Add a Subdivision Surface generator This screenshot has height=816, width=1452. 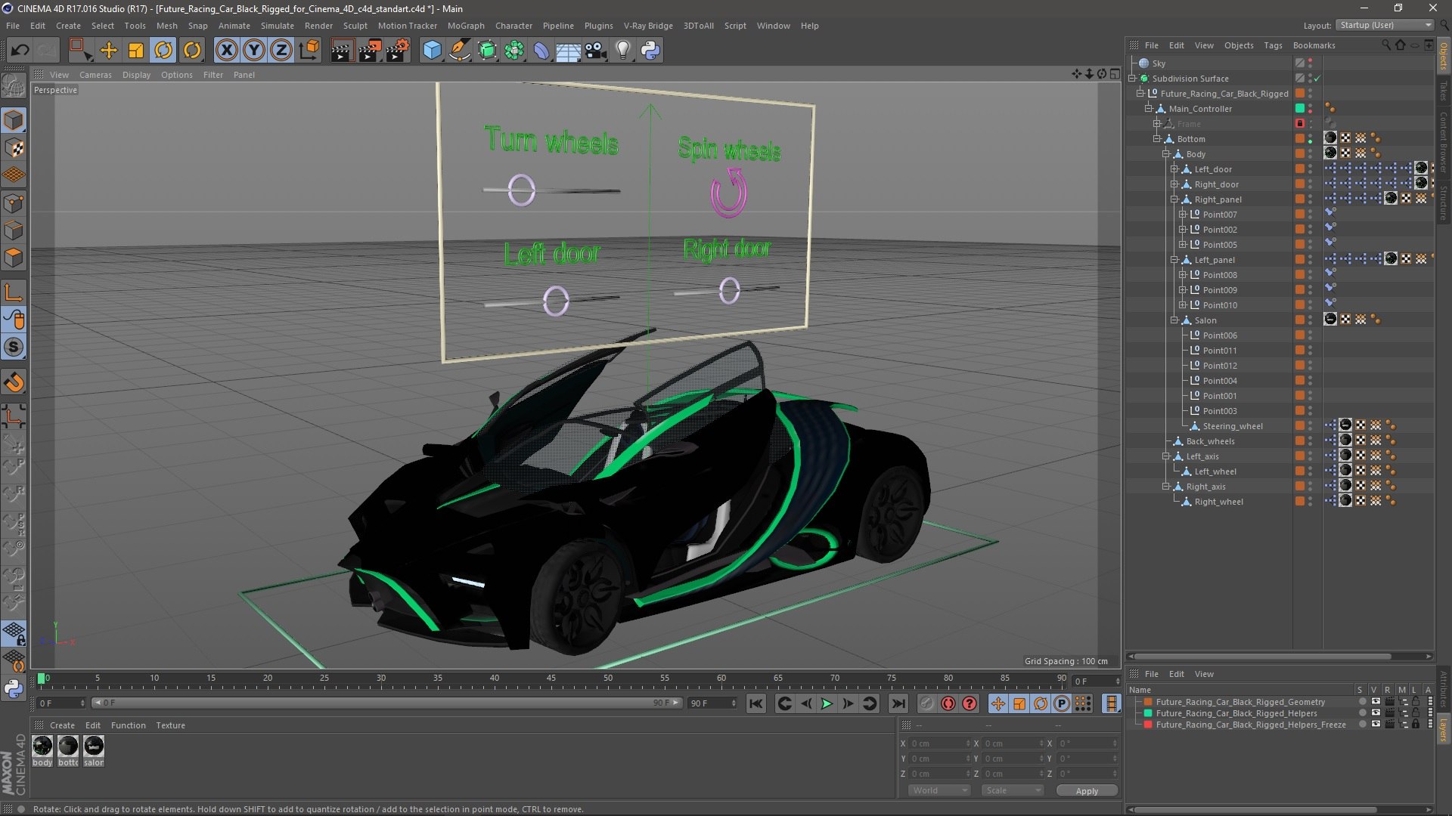pyautogui.click(x=487, y=50)
